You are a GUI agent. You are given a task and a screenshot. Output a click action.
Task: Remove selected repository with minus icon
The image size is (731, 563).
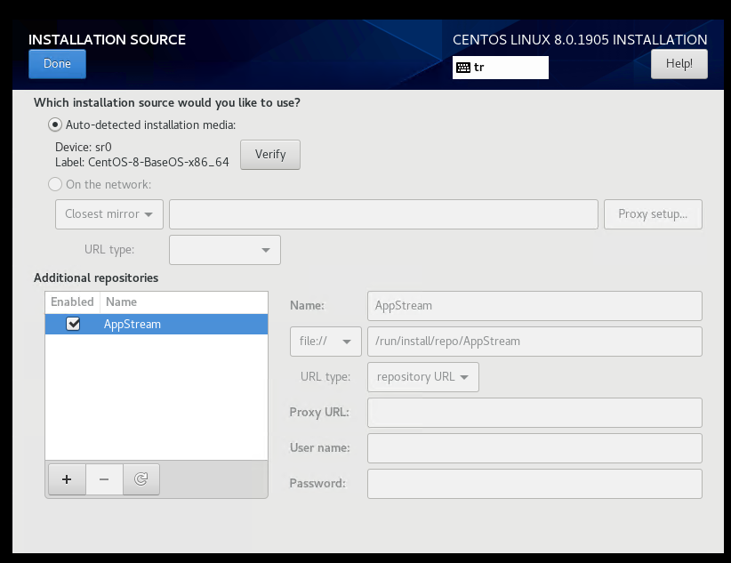[104, 479]
